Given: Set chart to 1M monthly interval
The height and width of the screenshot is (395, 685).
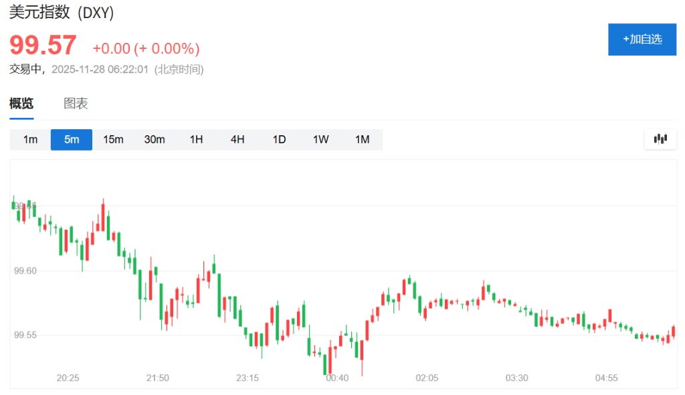Looking at the screenshot, I should point(362,139).
